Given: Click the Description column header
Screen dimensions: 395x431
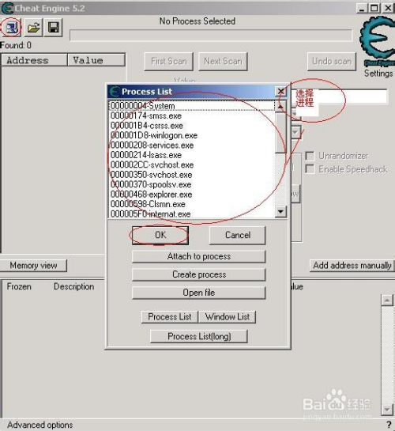Looking at the screenshot, I should coord(73,287).
